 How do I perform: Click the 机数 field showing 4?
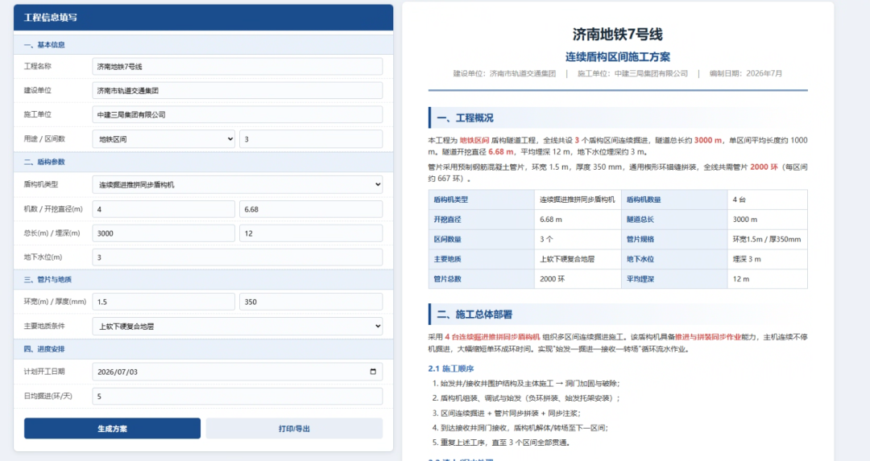pos(164,209)
